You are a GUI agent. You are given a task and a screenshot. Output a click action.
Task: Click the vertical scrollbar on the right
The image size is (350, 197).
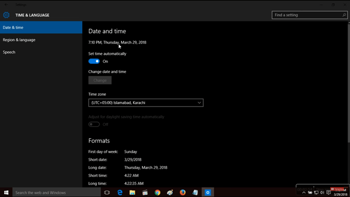coord(348,82)
